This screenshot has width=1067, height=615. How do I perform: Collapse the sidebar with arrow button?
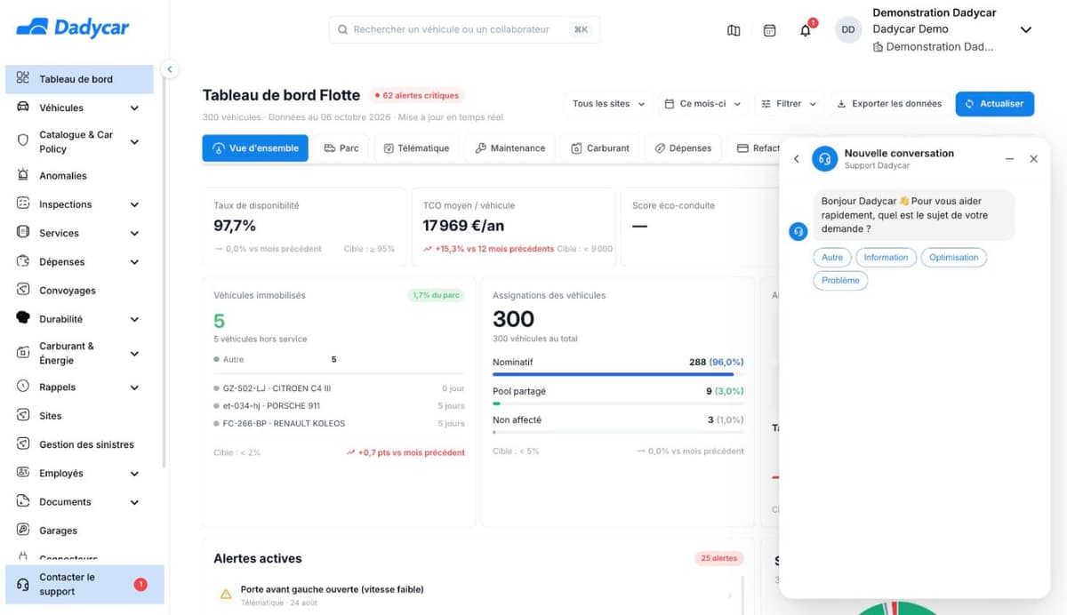pyautogui.click(x=170, y=68)
